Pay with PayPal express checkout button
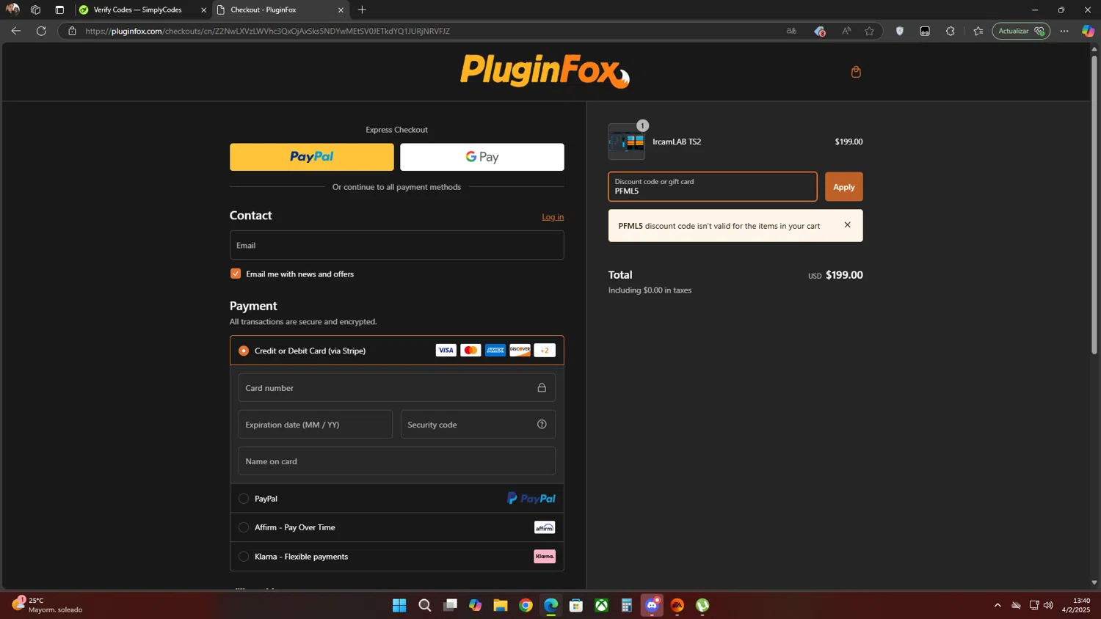The height and width of the screenshot is (619, 1101). [x=312, y=157]
